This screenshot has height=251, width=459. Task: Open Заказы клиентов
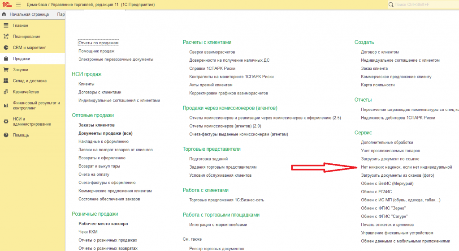click(x=96, y=125)
